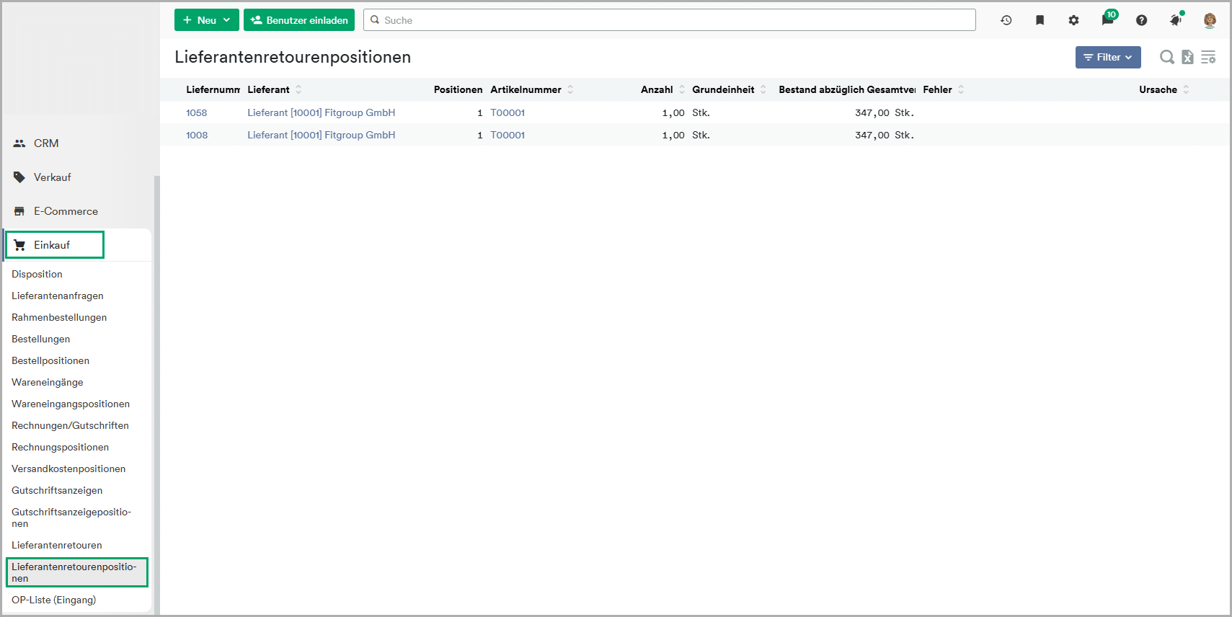Open delivery number 1058 link

coord(196,112)
